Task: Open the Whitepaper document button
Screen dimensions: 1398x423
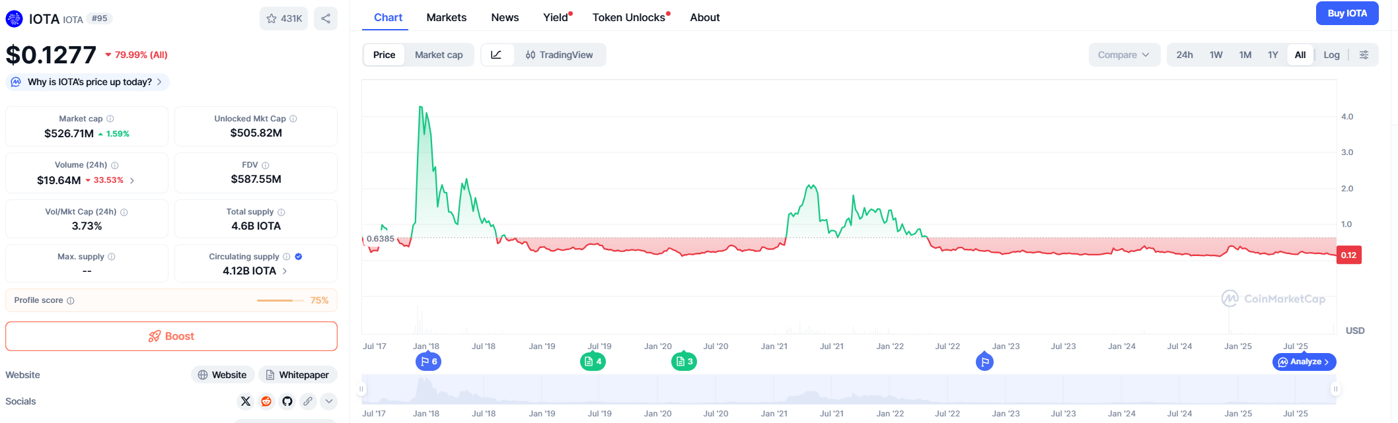Action: (x=298, y=375)
